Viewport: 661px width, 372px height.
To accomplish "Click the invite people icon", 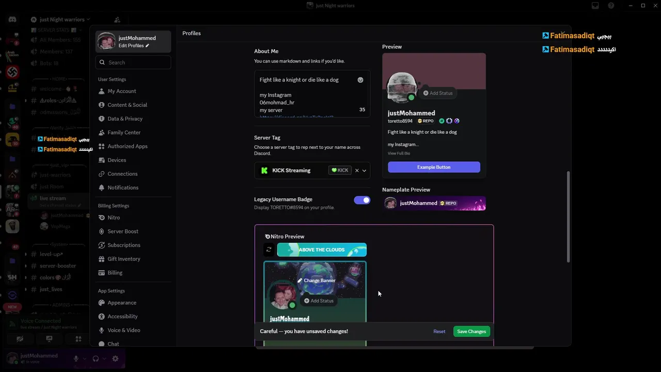I will coord(117,20).
